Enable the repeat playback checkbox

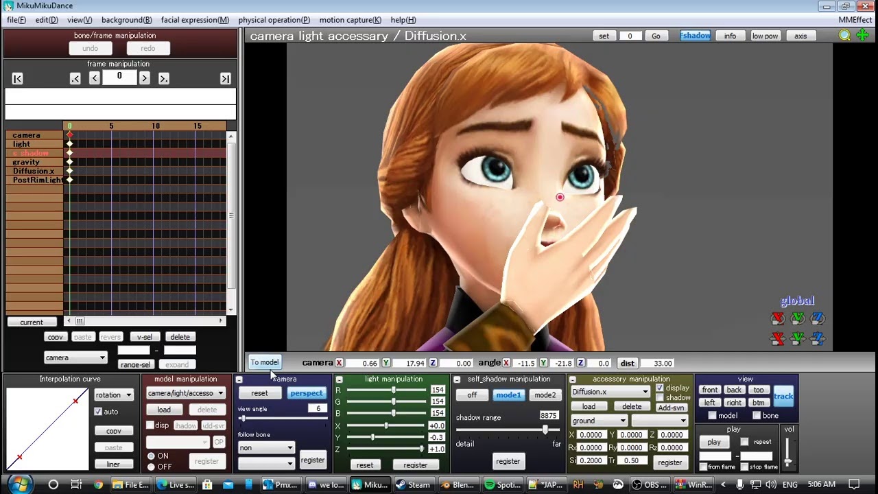744,442
